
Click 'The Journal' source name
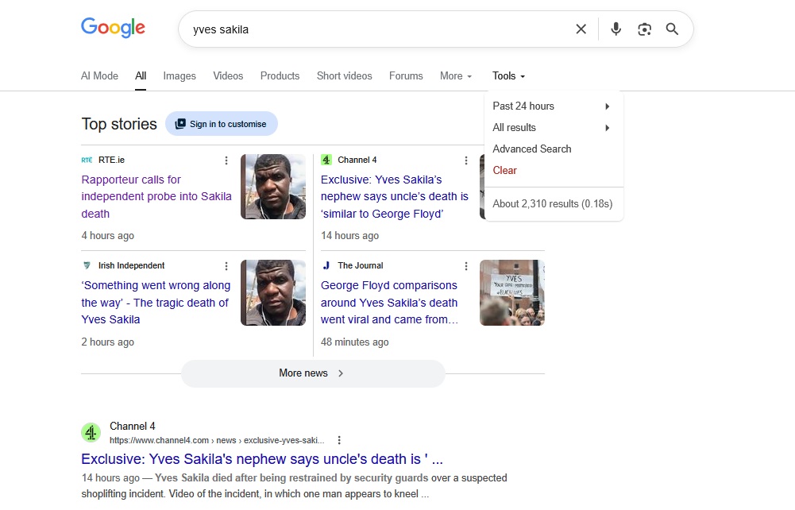click(361, 265)
